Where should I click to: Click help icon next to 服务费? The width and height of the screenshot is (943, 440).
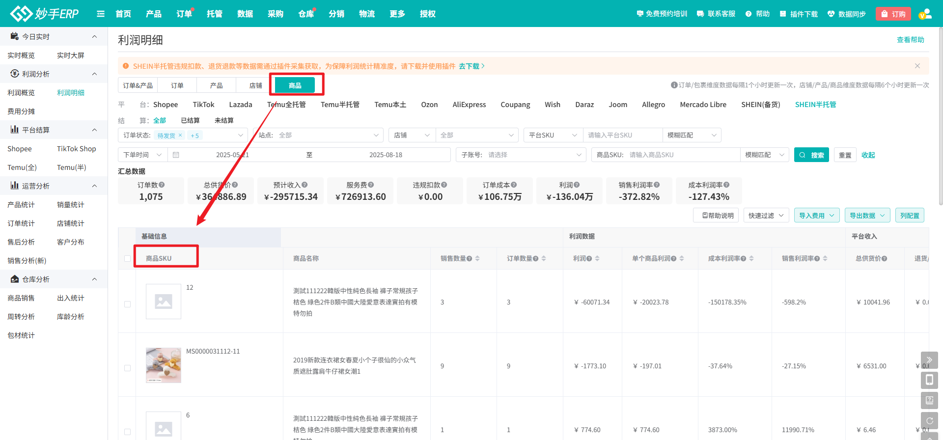371,185
